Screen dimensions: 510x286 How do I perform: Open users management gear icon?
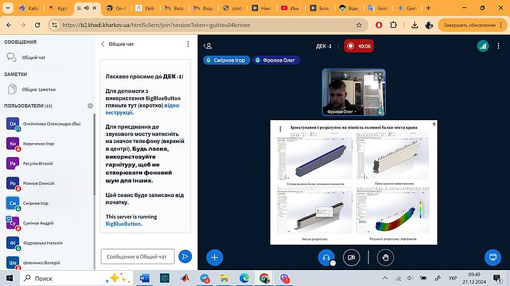[91, 106]
